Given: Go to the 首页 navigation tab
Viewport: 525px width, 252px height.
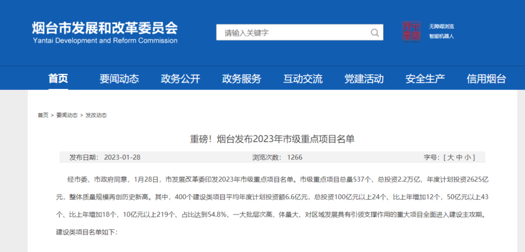Looking at the screenshot, I should [58, 78].
